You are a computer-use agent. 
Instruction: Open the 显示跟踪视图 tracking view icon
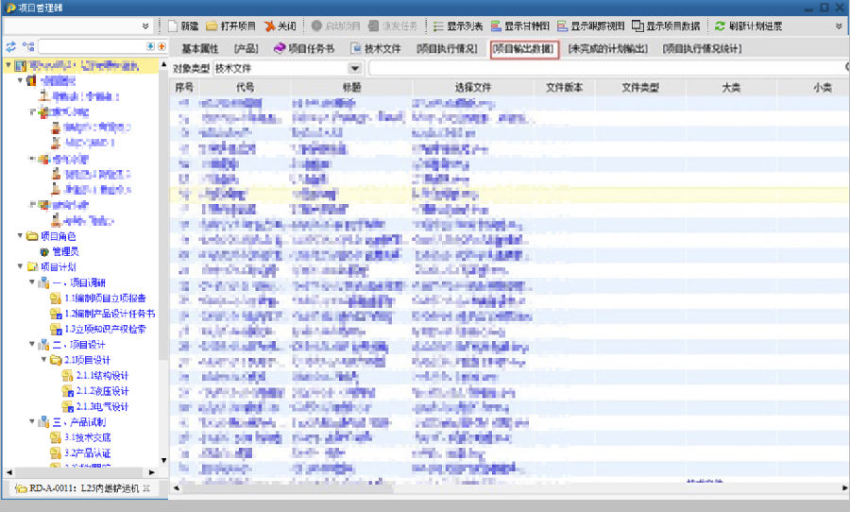tap(562, 26)
